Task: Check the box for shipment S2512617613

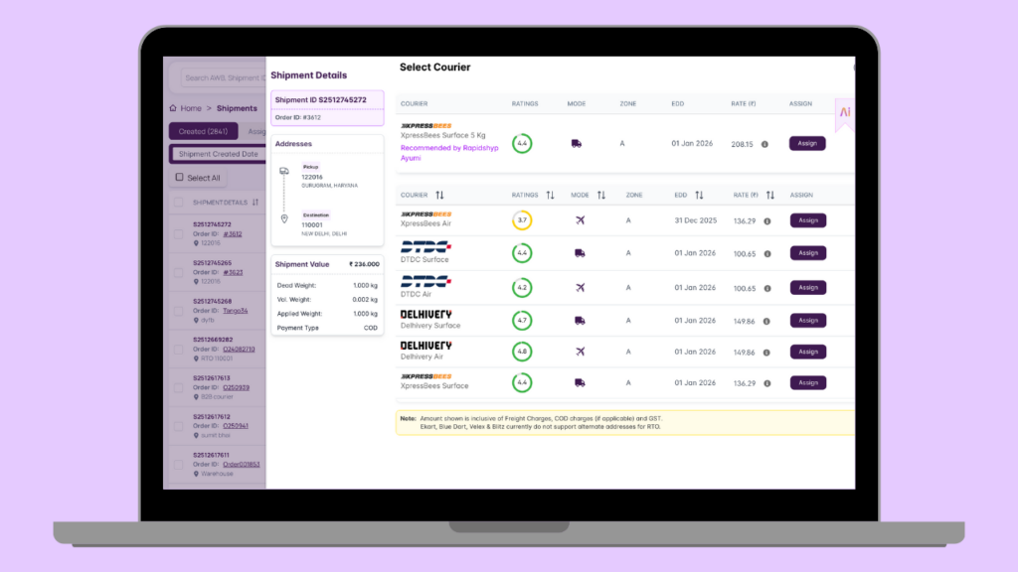Action: pyautogui.click(x=178, y=387)
